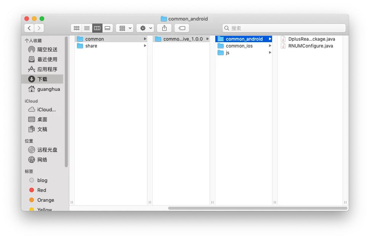The height and width of the screenshot is (239, 370).
Task: Open guanghua home folder in sidebar
Action: point(42,89)
